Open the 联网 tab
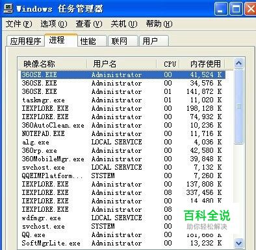 pyautogui.click(x=123, y=41)
